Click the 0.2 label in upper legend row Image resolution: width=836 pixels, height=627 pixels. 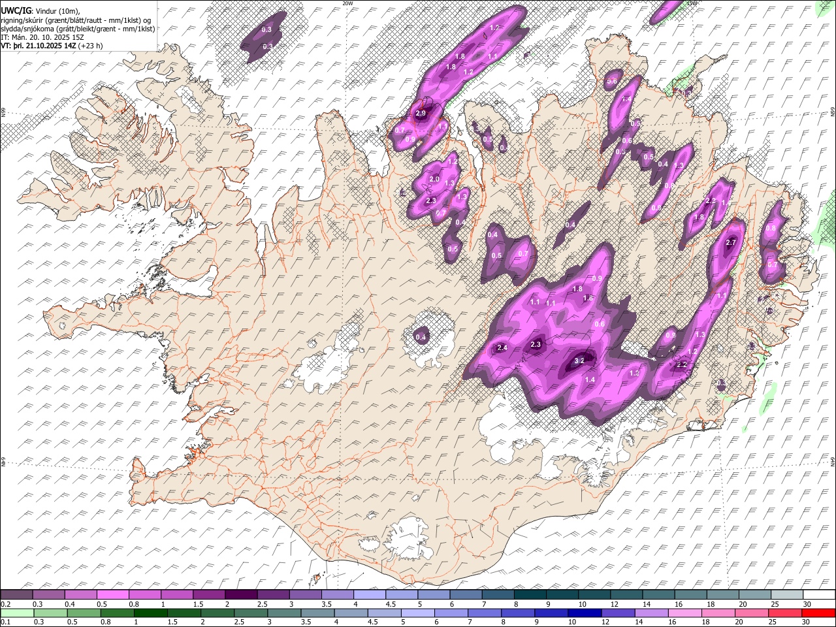click(6, 605)
